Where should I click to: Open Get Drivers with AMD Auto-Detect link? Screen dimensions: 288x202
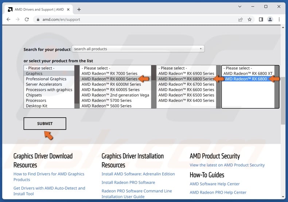pyautogui.click(x=49, y=191)
